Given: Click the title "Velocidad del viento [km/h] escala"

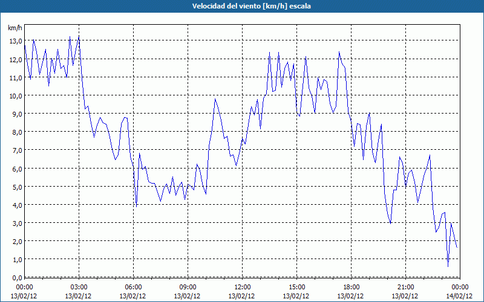Looking at the screenshot, I should [251, 6].
